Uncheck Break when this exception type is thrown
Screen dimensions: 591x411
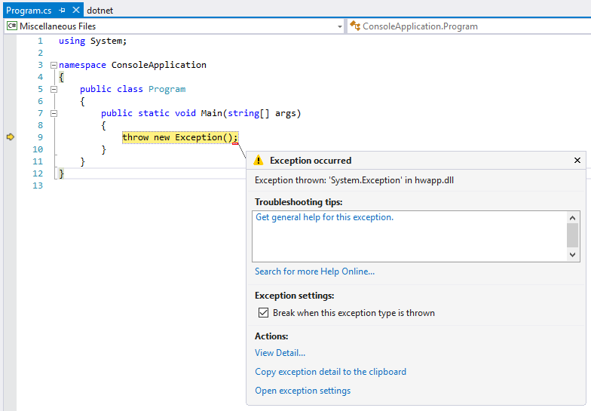pos(264,312)
